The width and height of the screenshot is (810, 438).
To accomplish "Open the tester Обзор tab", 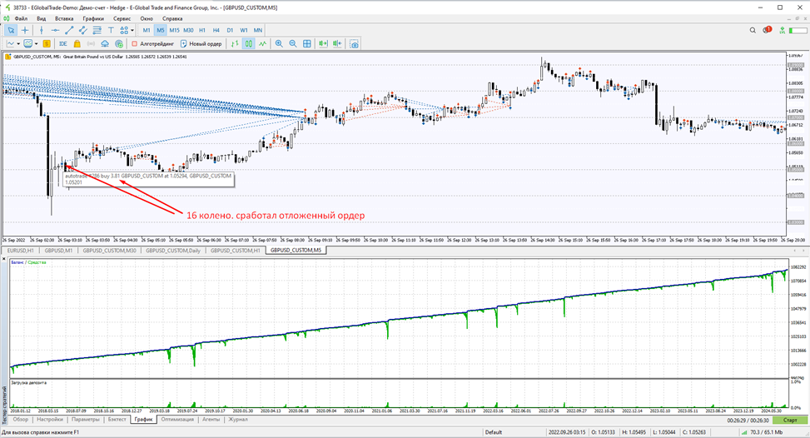I will (x=21, y=420).
